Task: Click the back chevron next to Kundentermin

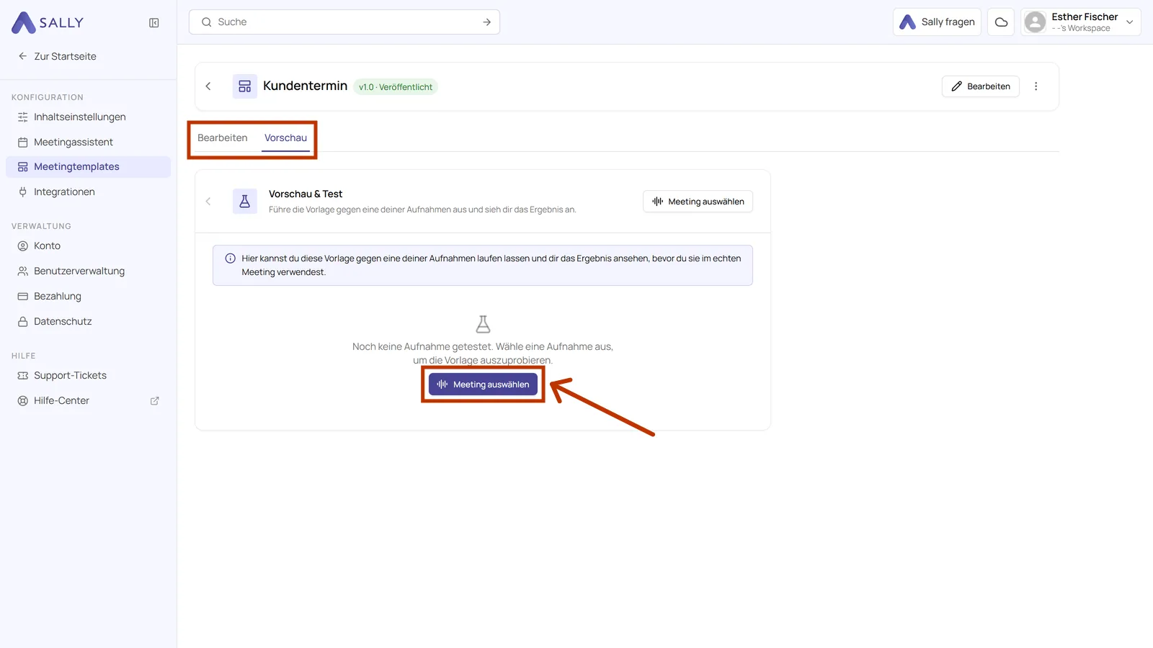Action: (208, 86)
